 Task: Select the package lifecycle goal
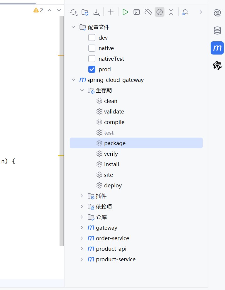136,143
